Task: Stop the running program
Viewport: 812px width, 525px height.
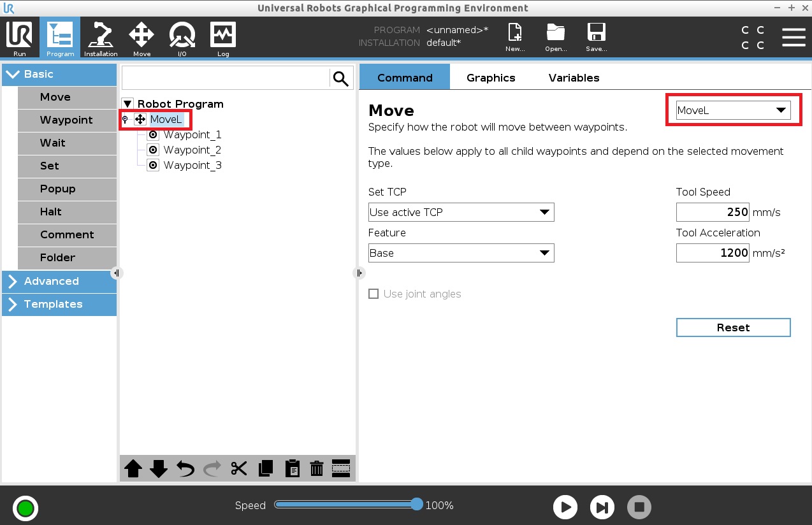Action: point(639,507)
